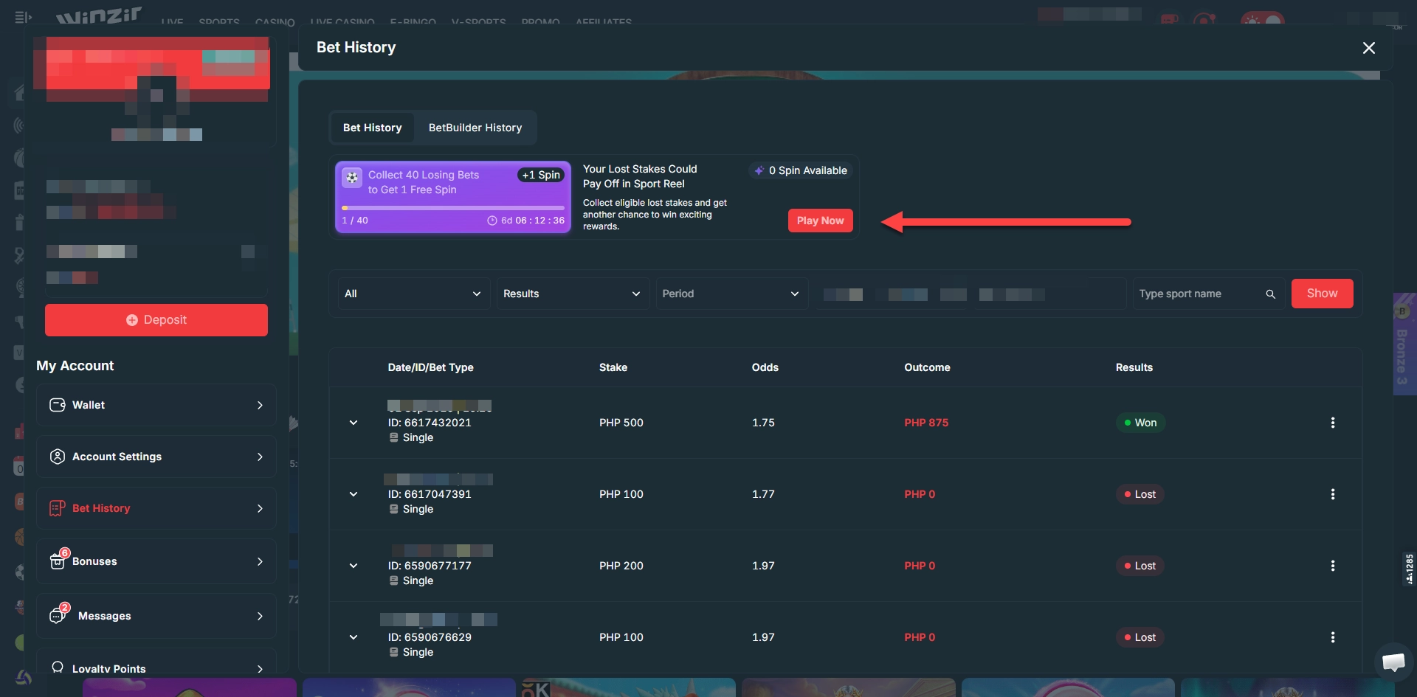Open Account Settings from My Account menu
The image size is (1417, 697).
click(156, 457)
